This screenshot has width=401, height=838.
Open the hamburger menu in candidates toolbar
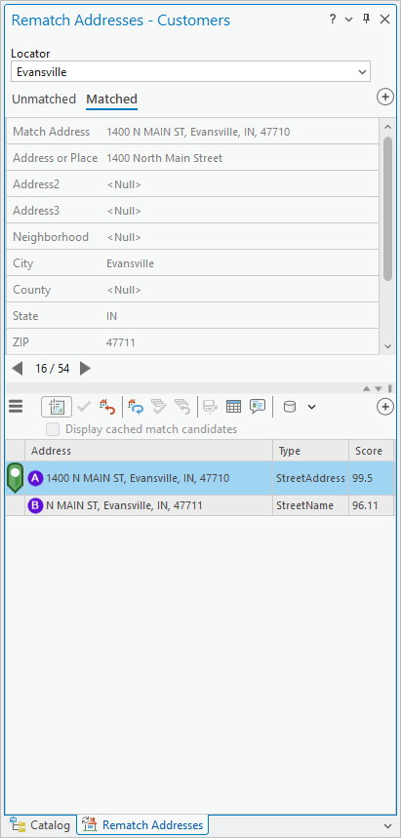point(16,407)
